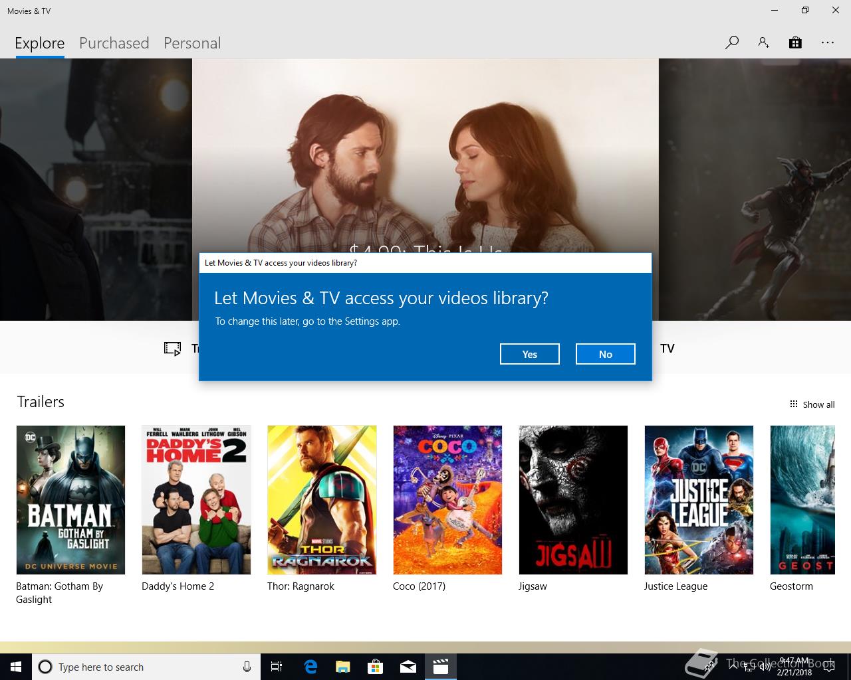
Task: Open the Store shopping bag icon in header
Action: point(795,42)
